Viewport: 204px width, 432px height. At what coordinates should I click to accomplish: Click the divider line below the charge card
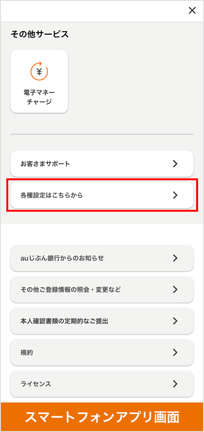coord(102,134)
